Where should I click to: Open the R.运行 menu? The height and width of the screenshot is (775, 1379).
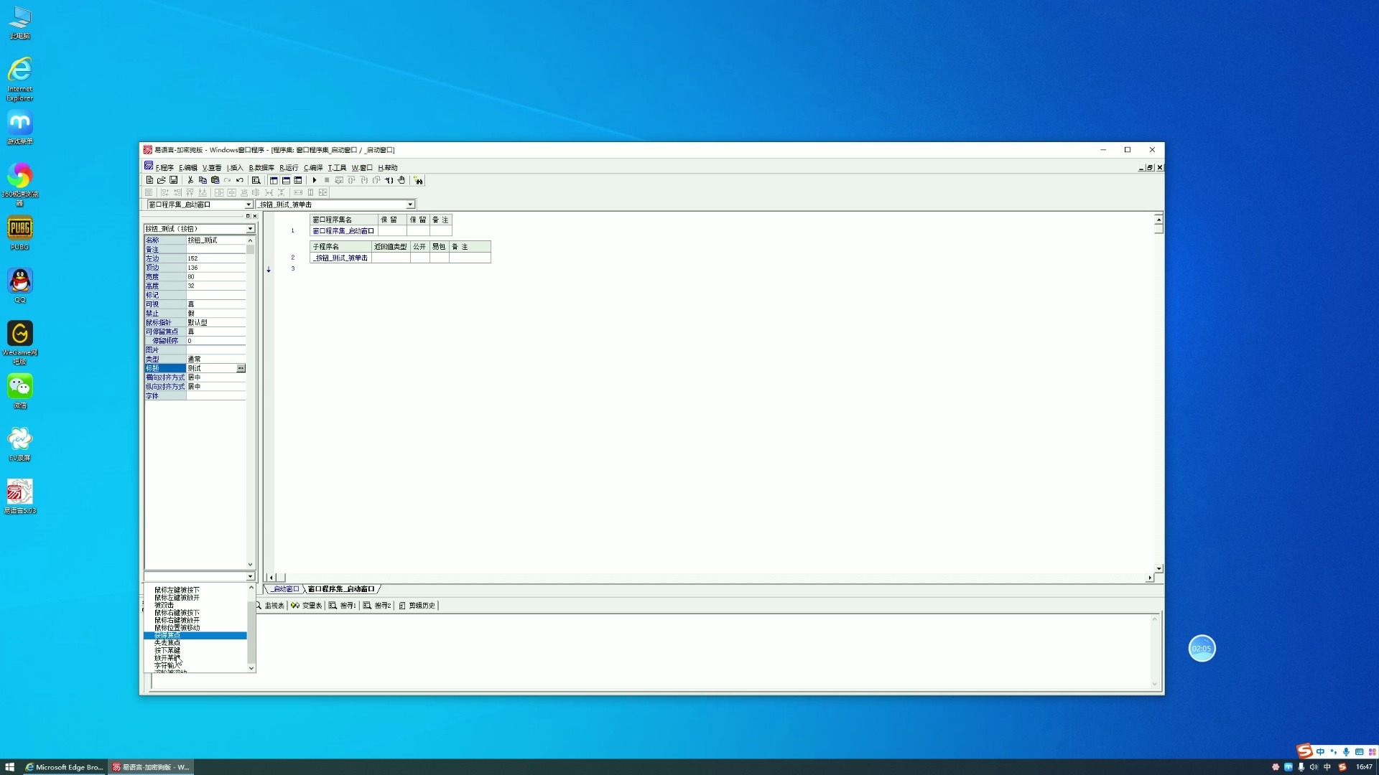[x=289, y=167]
